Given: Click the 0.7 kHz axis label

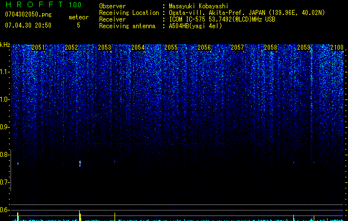Looking at the screenshot, I should (x=4, y=182).
